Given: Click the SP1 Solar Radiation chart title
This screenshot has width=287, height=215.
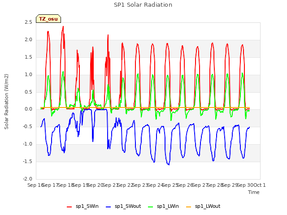Looking at the screenshot, I should click(x=143, y=5).
